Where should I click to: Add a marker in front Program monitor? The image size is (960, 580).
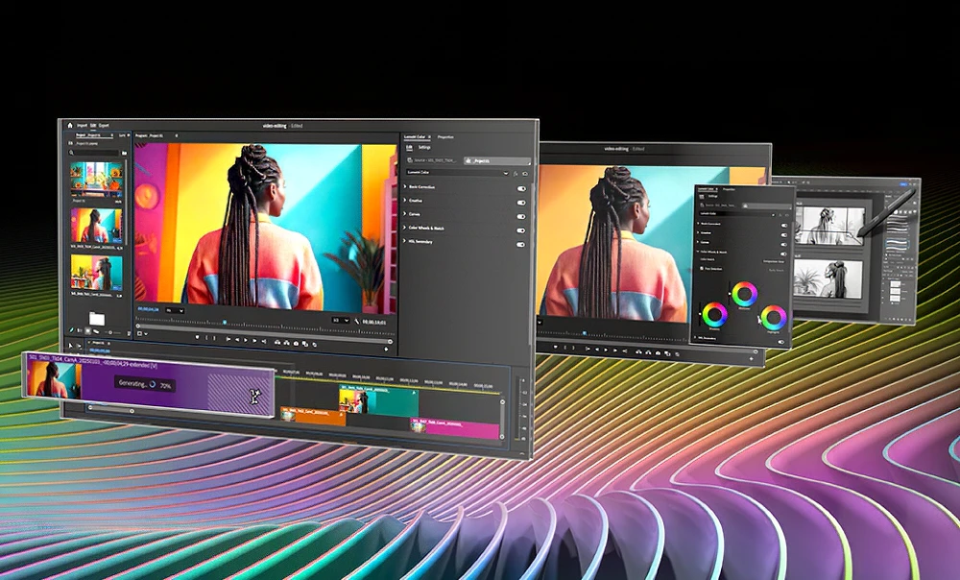tap(197, 337)
